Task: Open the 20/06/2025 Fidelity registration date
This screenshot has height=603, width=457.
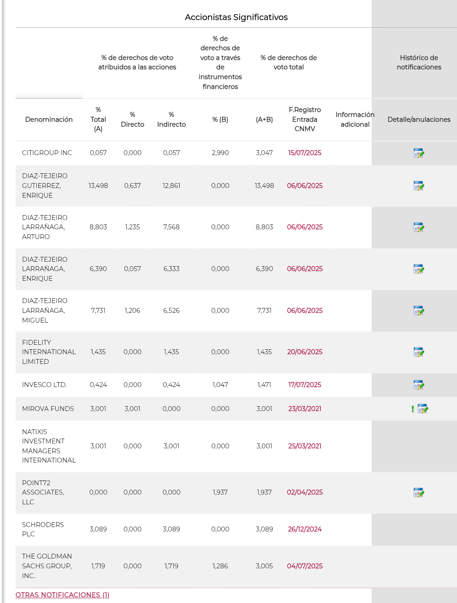Action: click(305, 352)
